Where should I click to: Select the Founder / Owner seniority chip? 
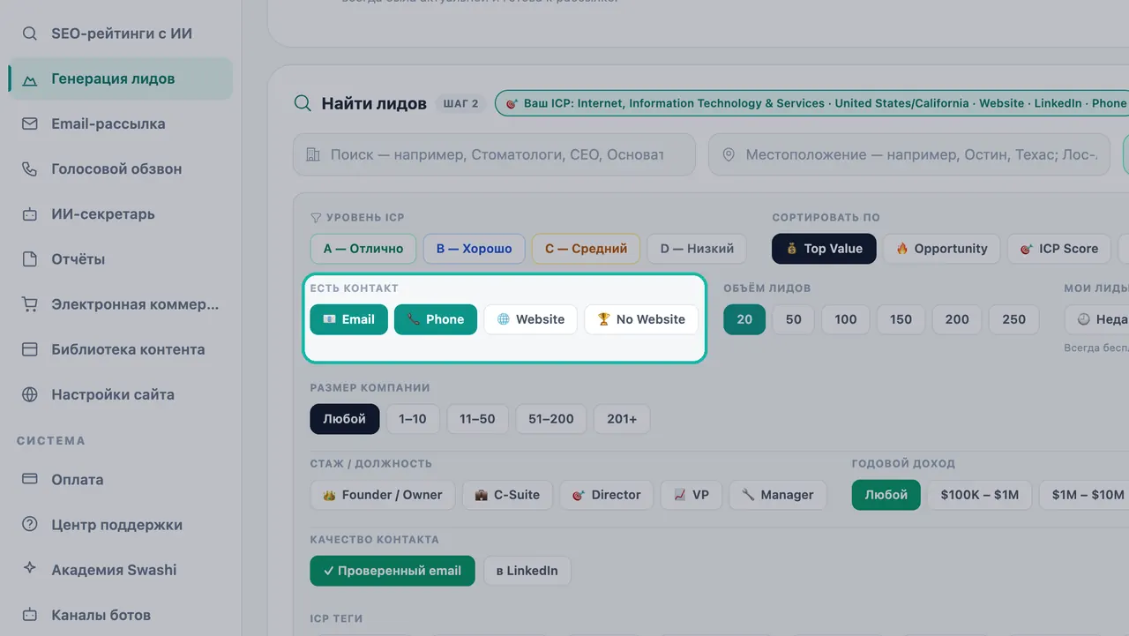tap(383, 495)
